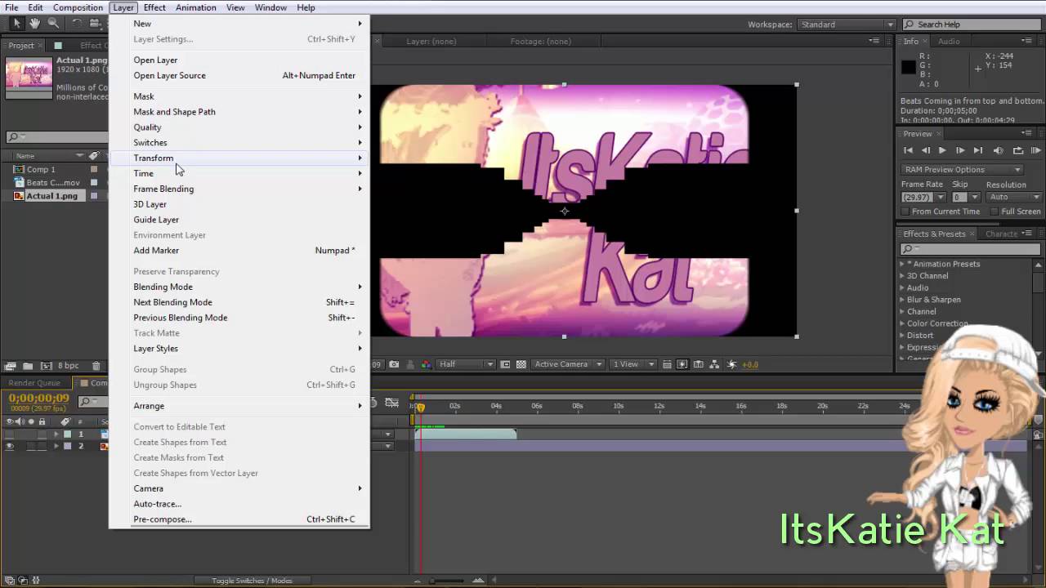Toggle region of interest button
This screenshot has width=1046, height=588.
tap(506, 364)
